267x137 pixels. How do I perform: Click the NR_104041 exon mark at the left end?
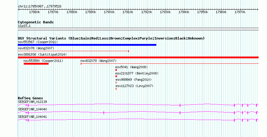pos(28,120)
